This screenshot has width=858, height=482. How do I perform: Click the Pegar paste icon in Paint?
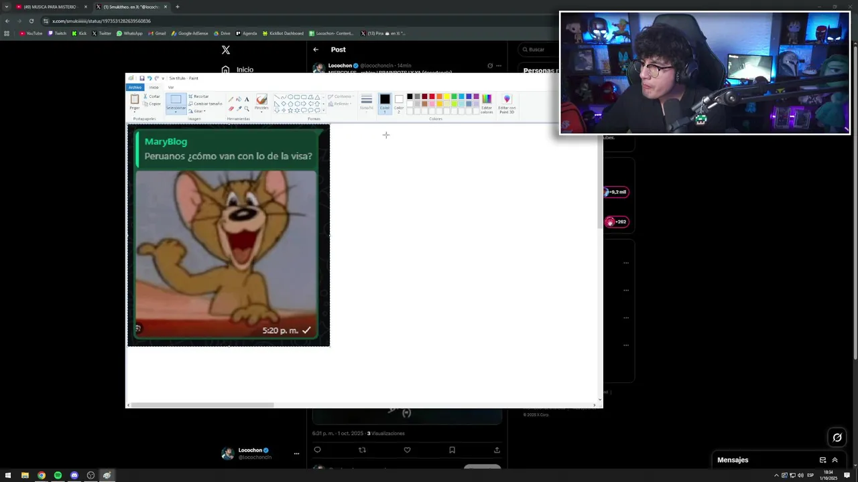pos(135,99)
